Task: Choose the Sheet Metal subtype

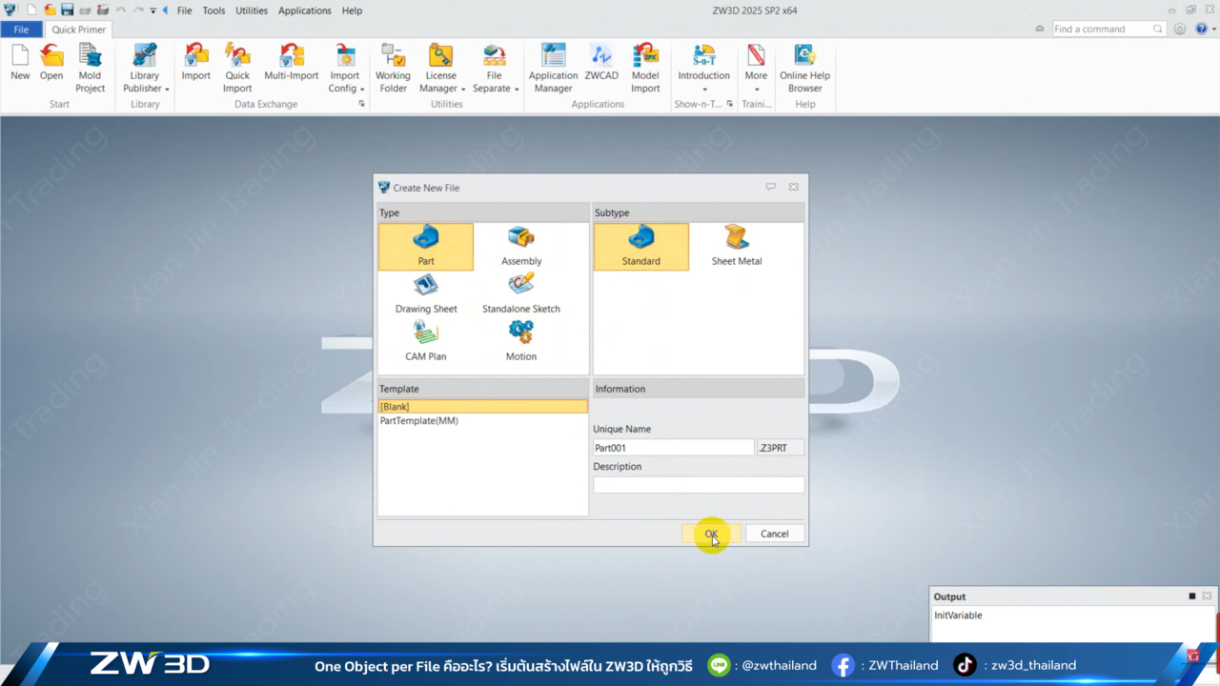Action: pyautogui.click(x=736, y=246)
